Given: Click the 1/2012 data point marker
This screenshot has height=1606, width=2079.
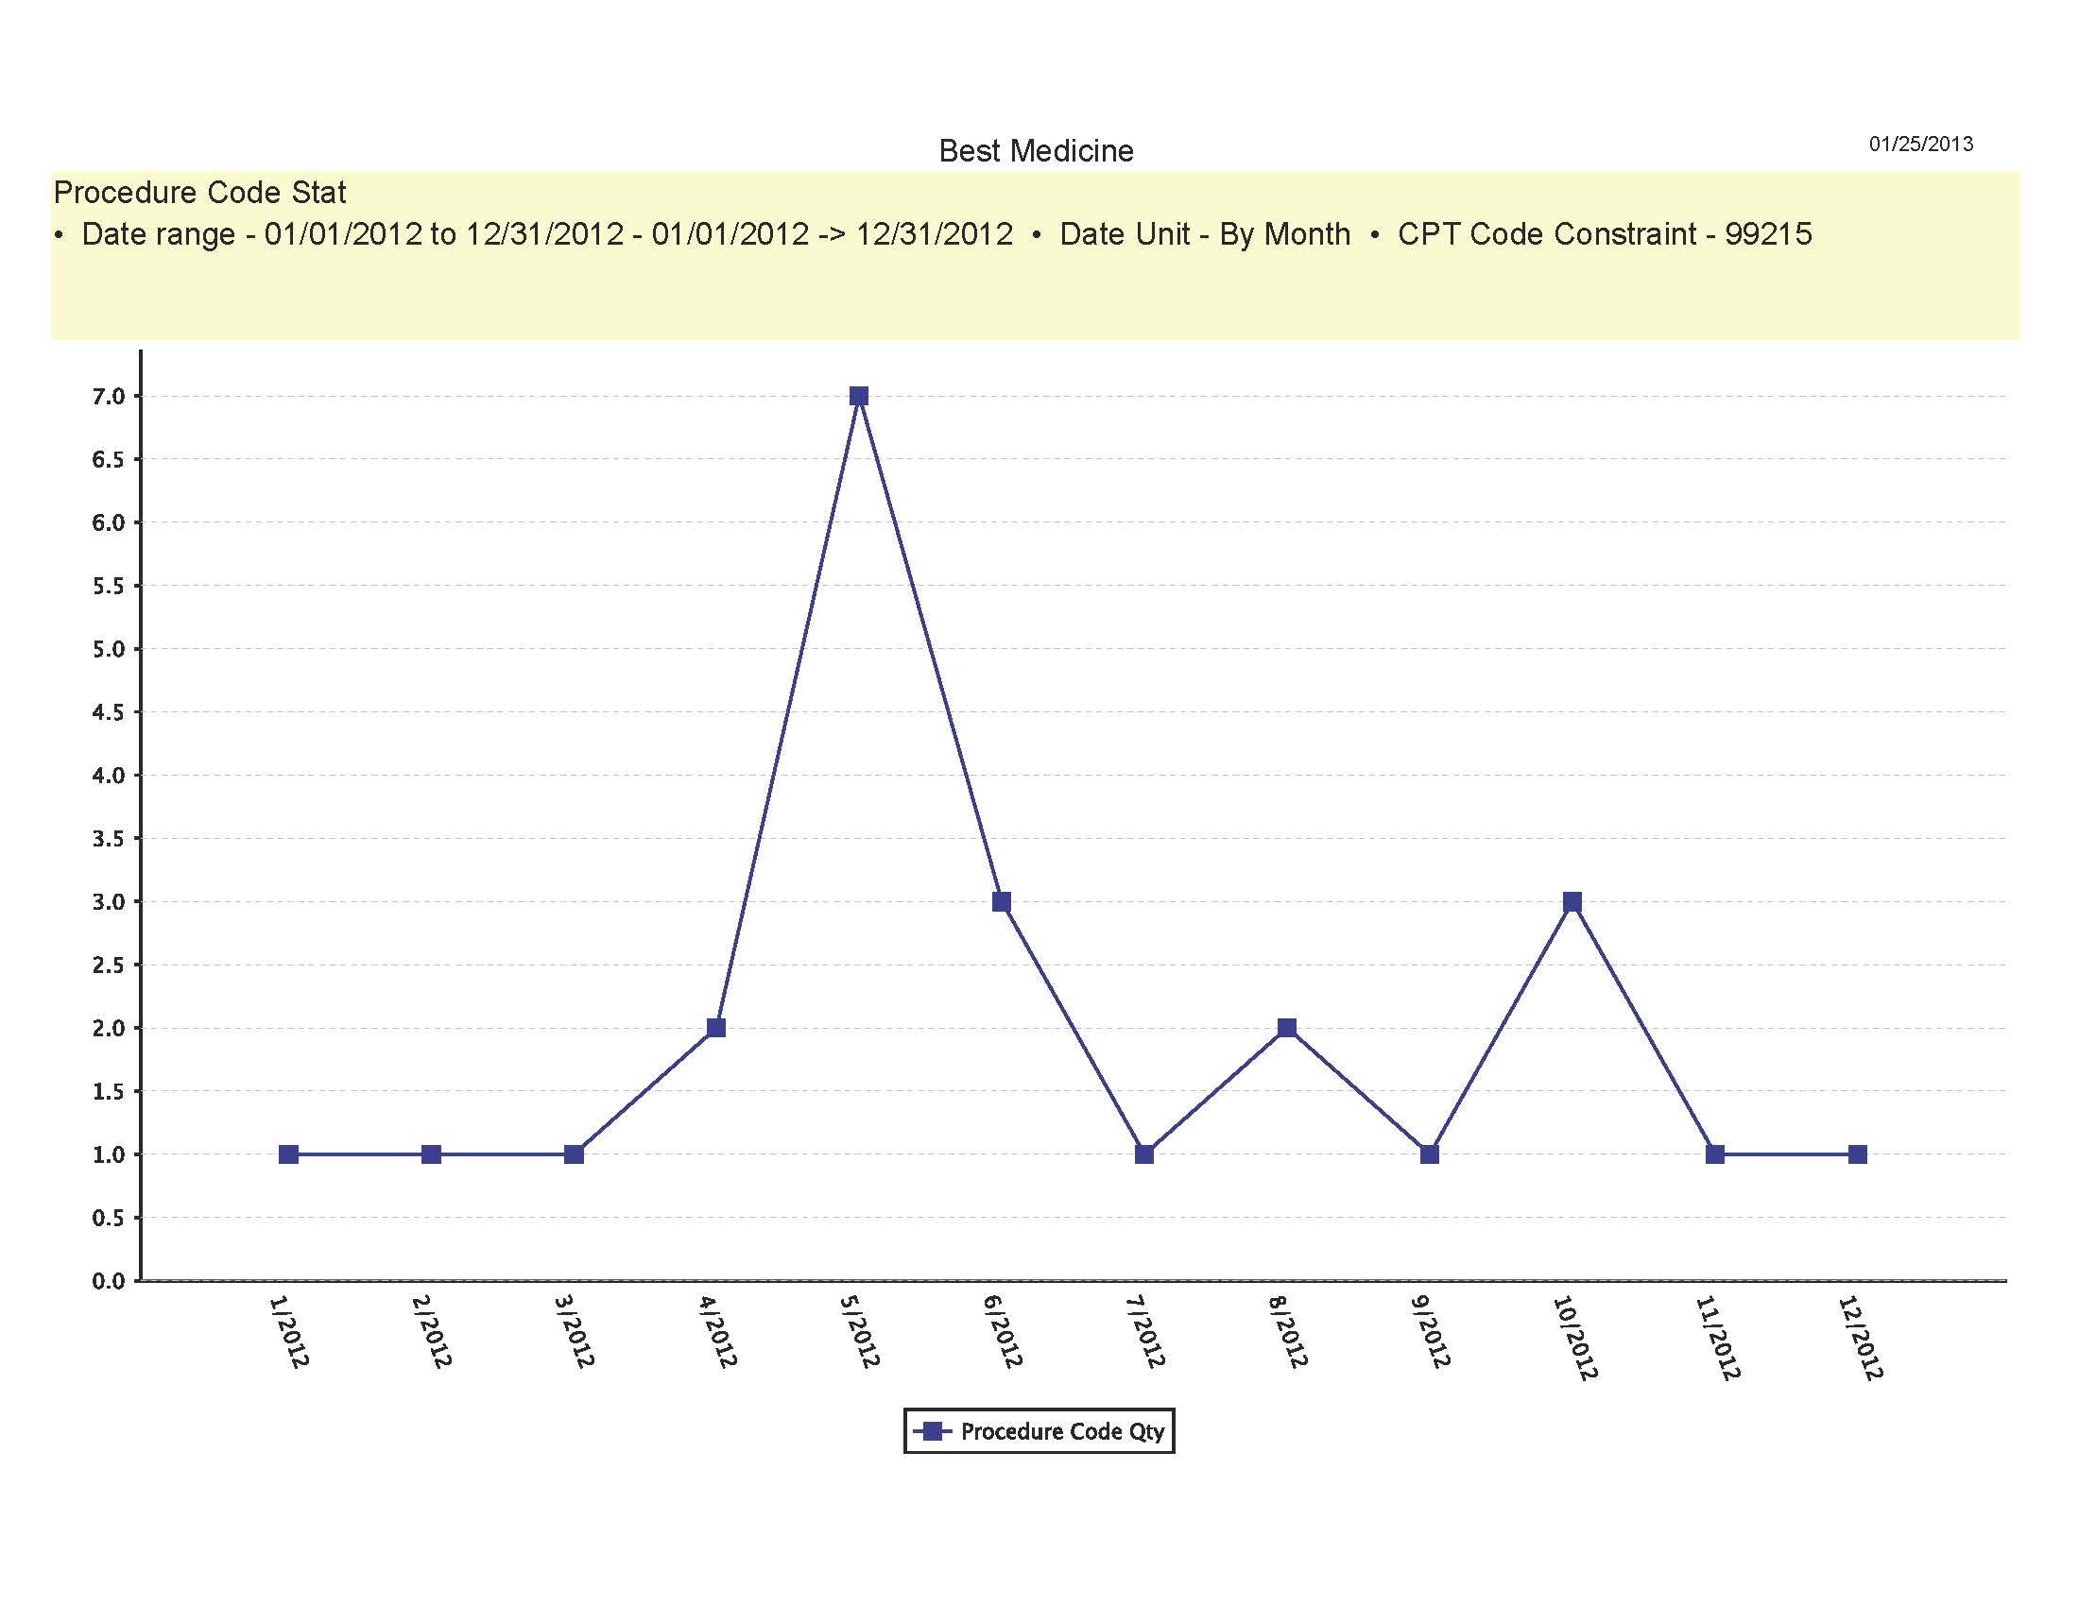Looking at the screenshot, I should point(288,1154).
